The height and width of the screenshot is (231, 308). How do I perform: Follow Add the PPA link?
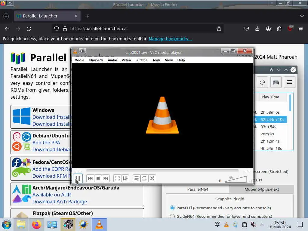[x=46, y=143]
